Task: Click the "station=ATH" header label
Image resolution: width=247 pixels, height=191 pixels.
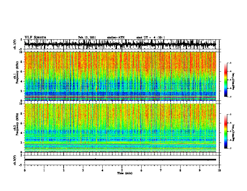Action: pos(116,37)
